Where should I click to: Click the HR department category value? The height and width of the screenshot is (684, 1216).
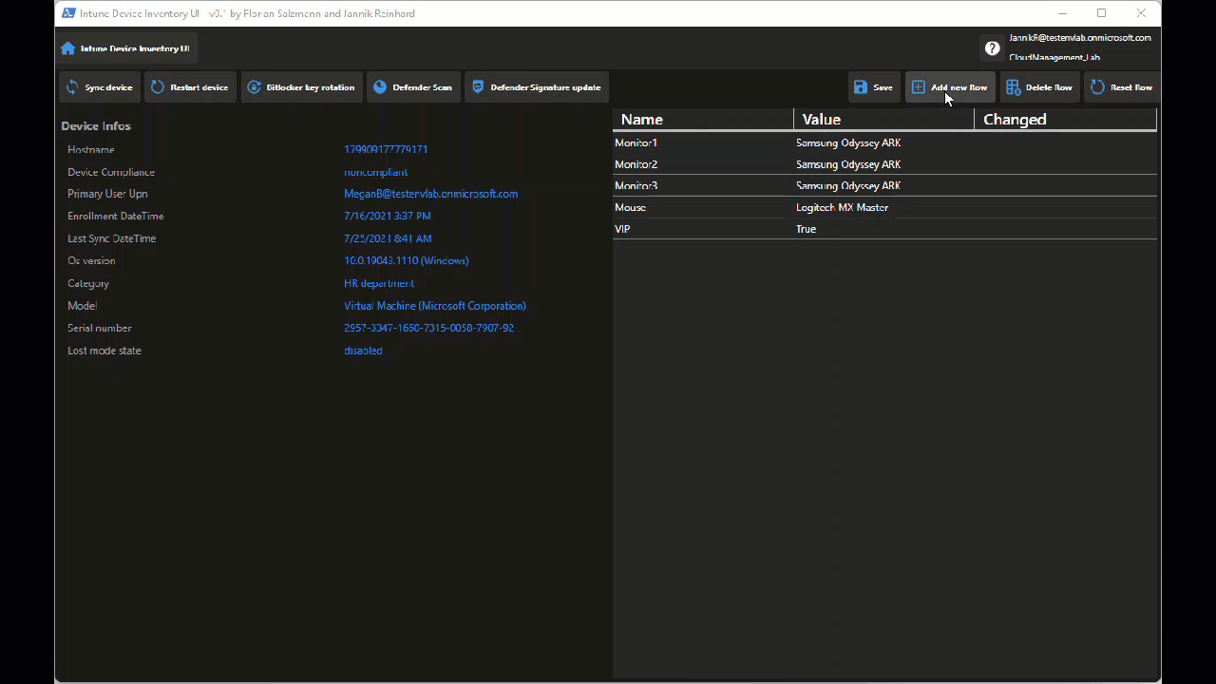coord(379,283)
